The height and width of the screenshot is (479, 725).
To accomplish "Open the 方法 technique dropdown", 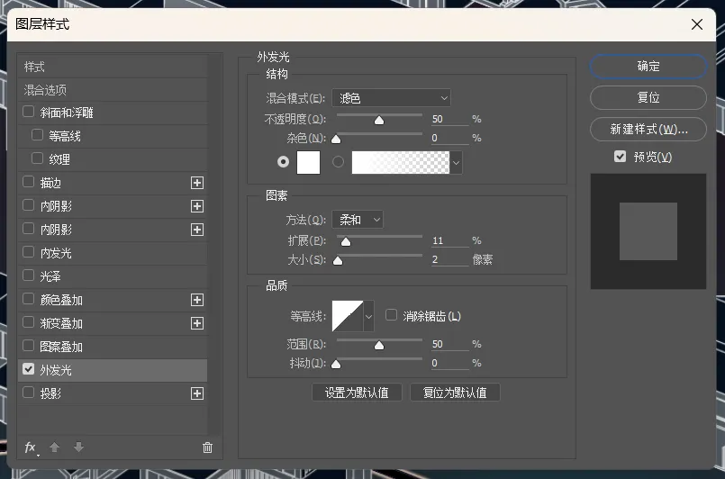I will 358,219.
